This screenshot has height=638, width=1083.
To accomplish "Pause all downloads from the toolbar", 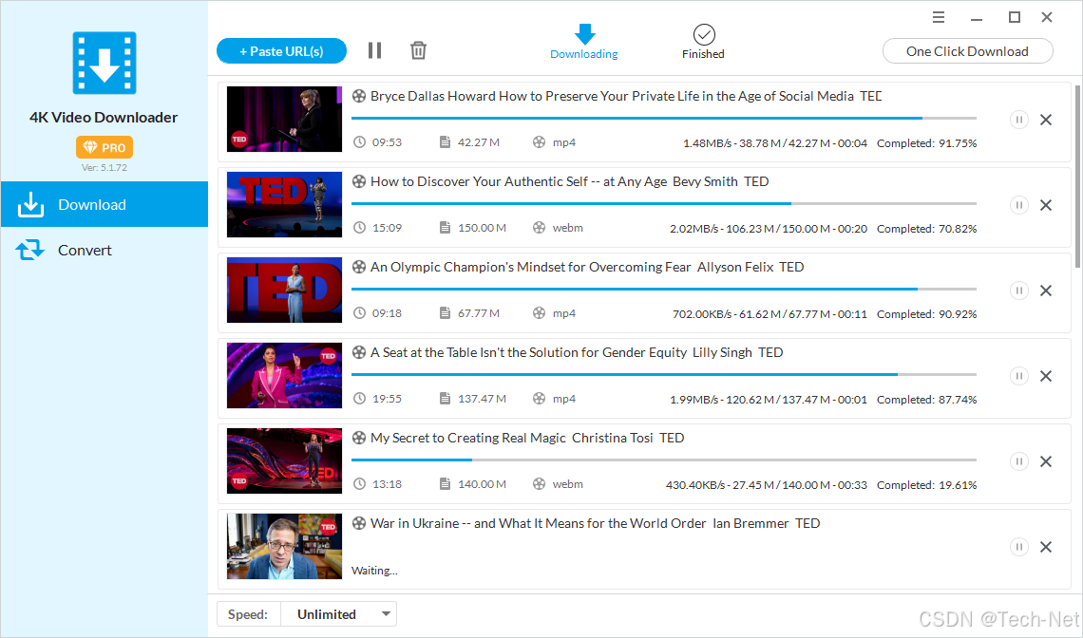I will 374,50.
